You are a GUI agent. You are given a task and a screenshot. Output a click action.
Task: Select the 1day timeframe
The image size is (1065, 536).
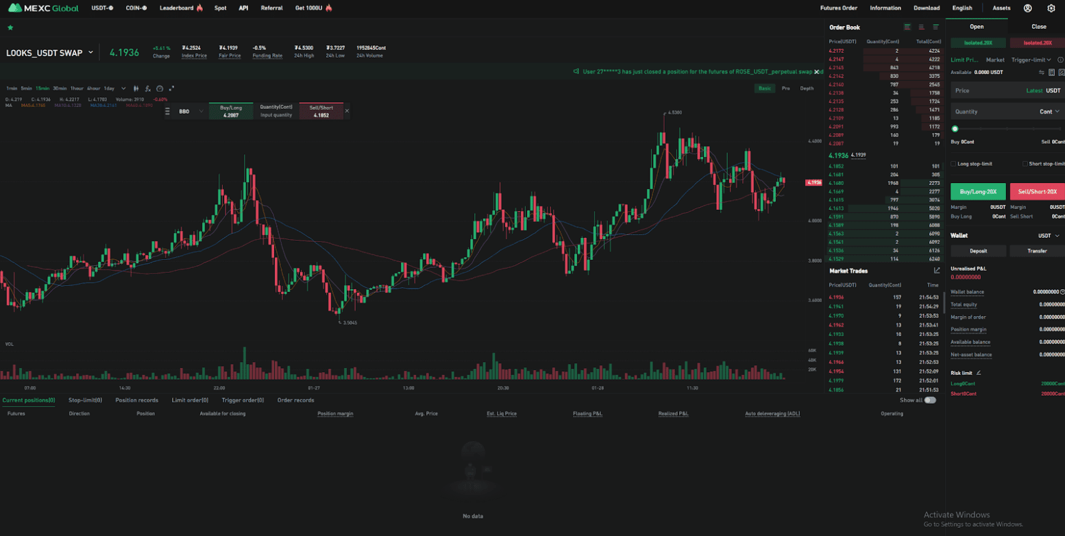click(109, 88)
